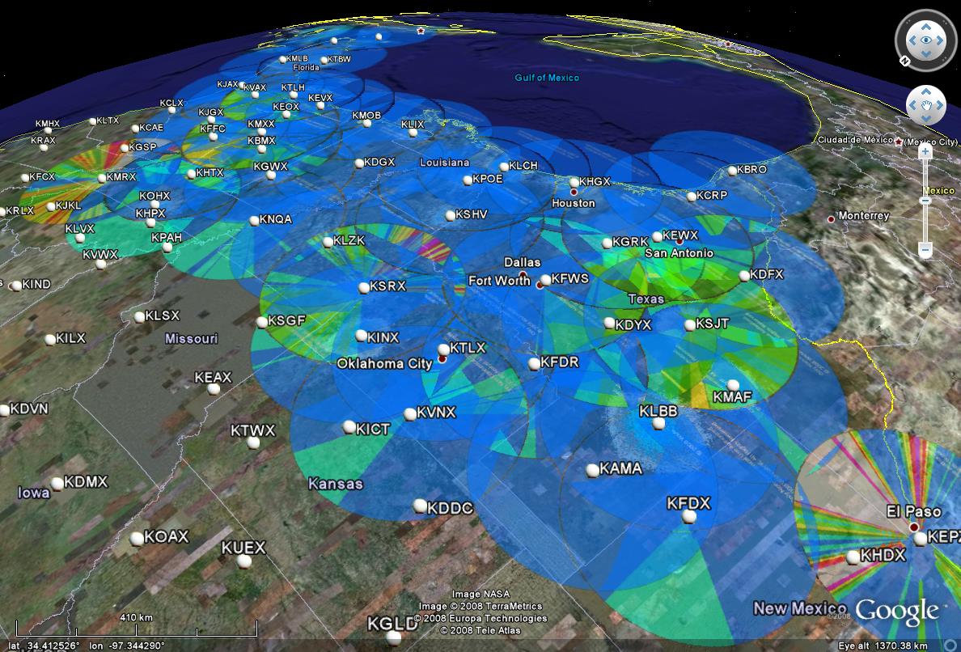961x652 pixels.
Task: Click the KMAF radar station placemark
Action: click(733, 385)
